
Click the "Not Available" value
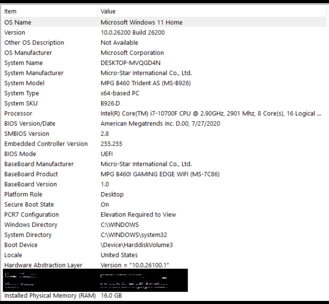pos(119,43)
